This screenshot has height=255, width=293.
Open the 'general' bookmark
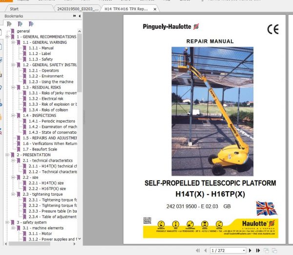[x=23, y=31]
